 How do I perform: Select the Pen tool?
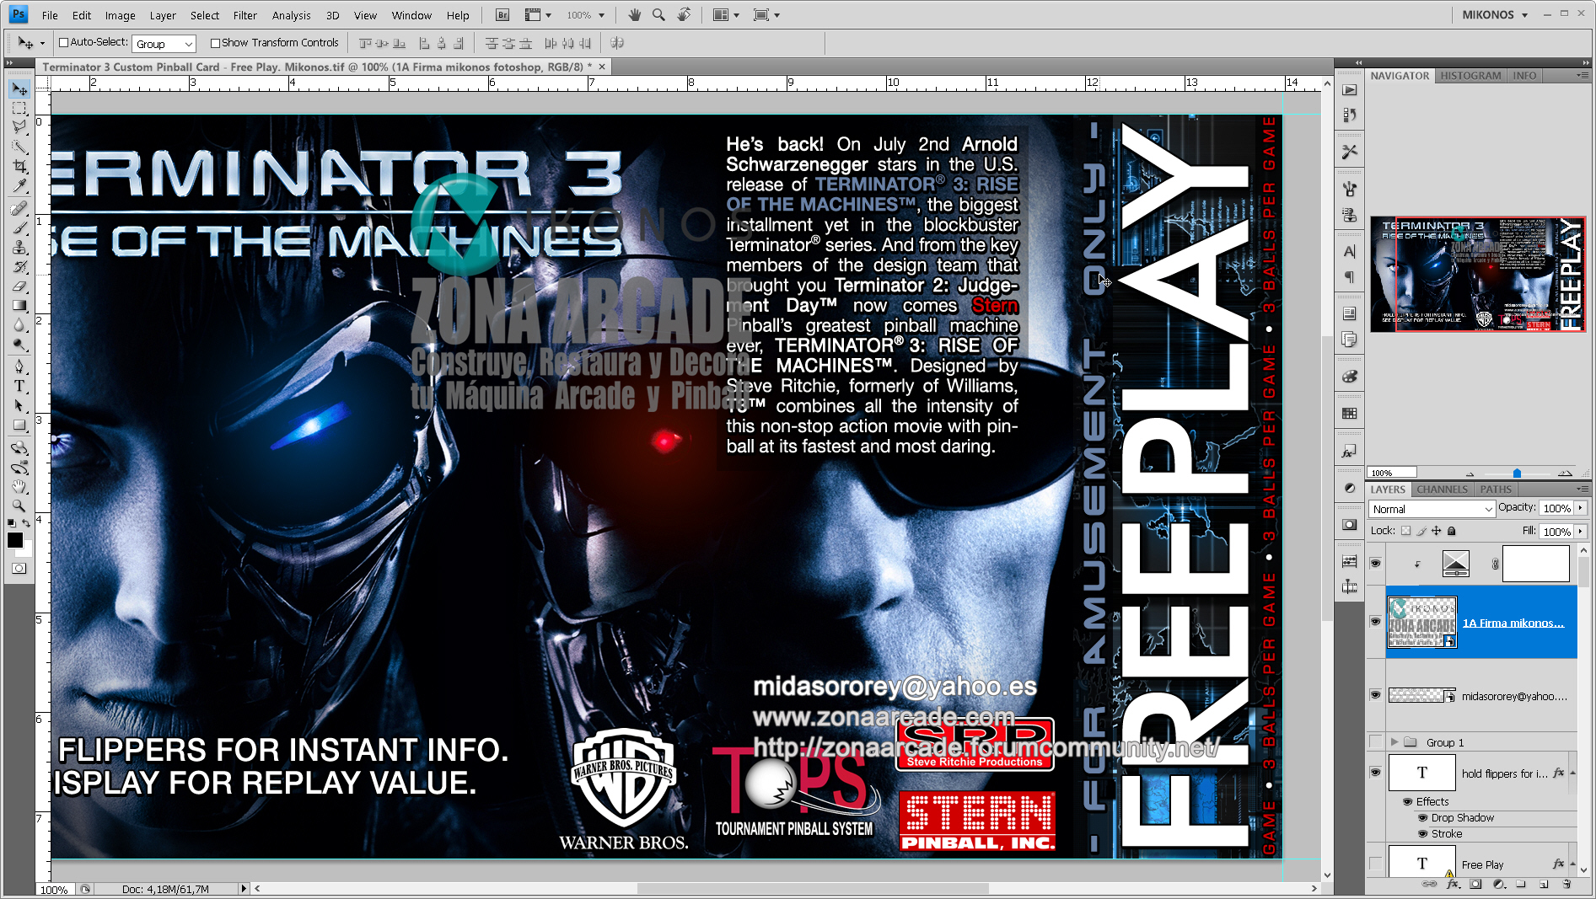coord(19,367)
